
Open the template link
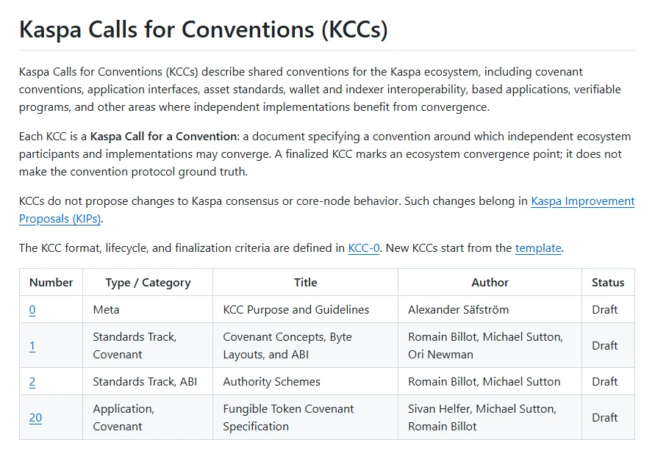(x=538, y=248)
